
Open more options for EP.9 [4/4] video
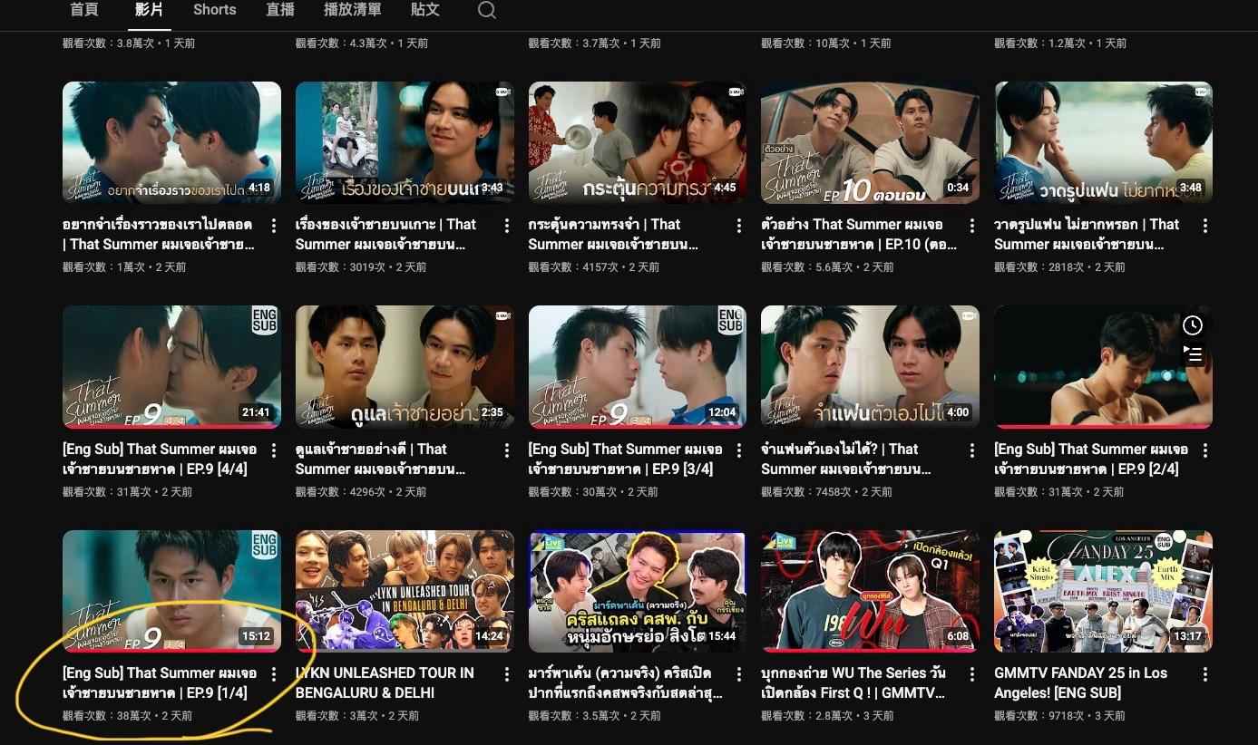coord(274,450)
